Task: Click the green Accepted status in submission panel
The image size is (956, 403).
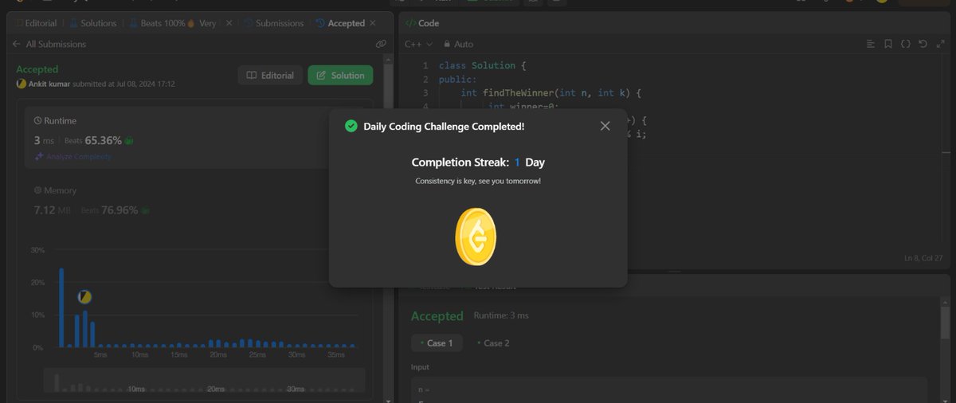Action: click(37, 69)
